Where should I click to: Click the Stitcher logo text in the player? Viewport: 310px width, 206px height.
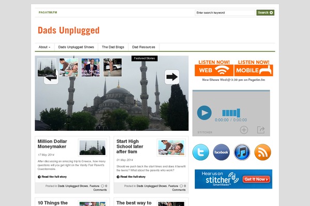tap(205, 132)
